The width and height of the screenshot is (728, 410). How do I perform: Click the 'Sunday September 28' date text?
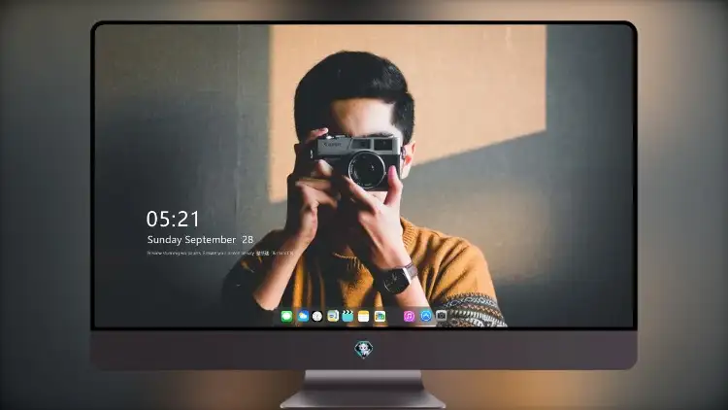click(x=200, y=239)
